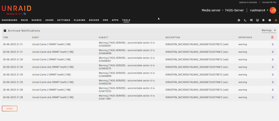This screenshot has height=121, width=279.
Task: Click the Uptime 4 minutes text
Action: 248,2
